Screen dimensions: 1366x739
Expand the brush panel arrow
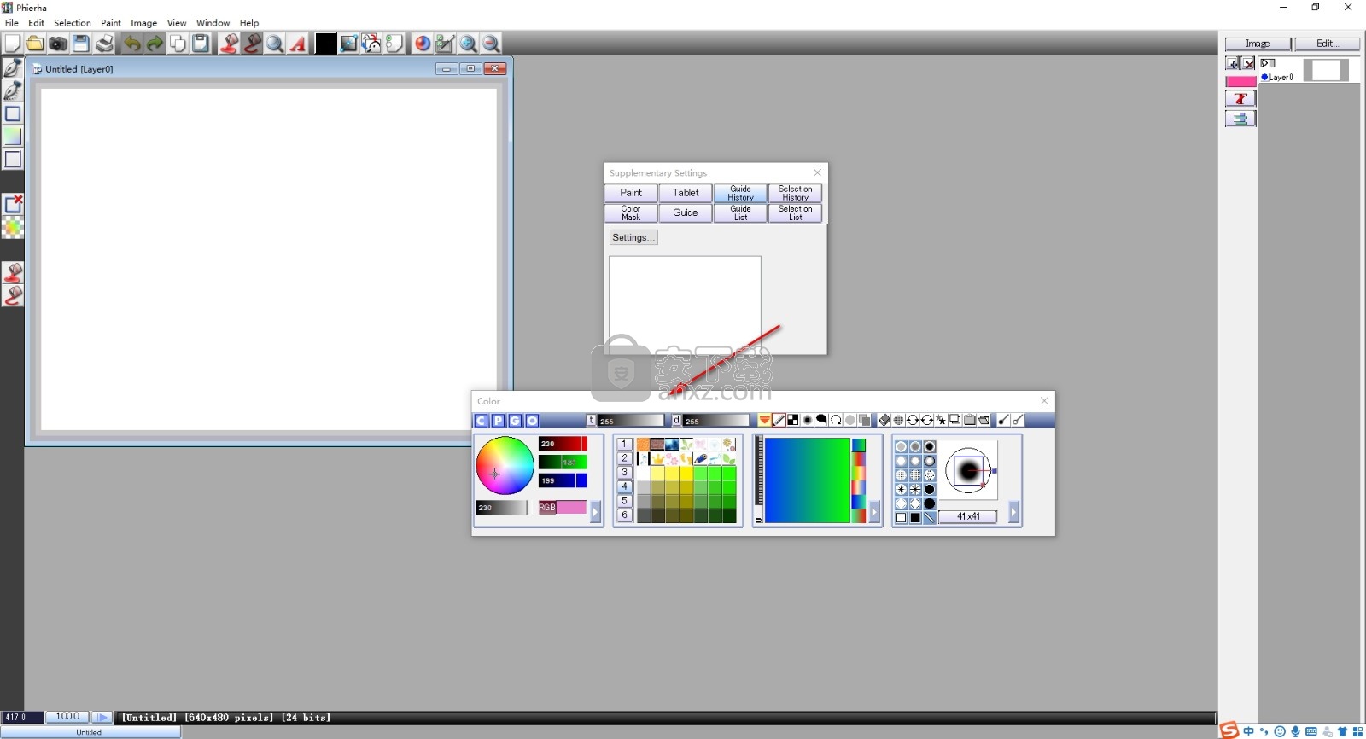click(1013, 511)
